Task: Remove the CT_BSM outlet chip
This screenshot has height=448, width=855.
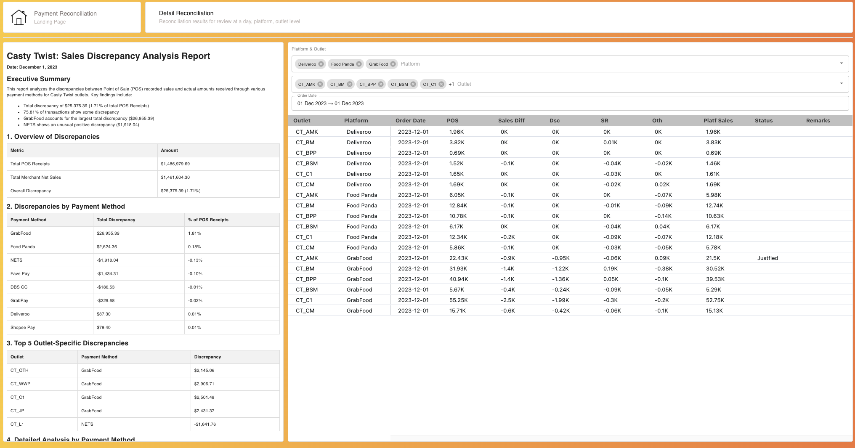Action: pos(413,84)
